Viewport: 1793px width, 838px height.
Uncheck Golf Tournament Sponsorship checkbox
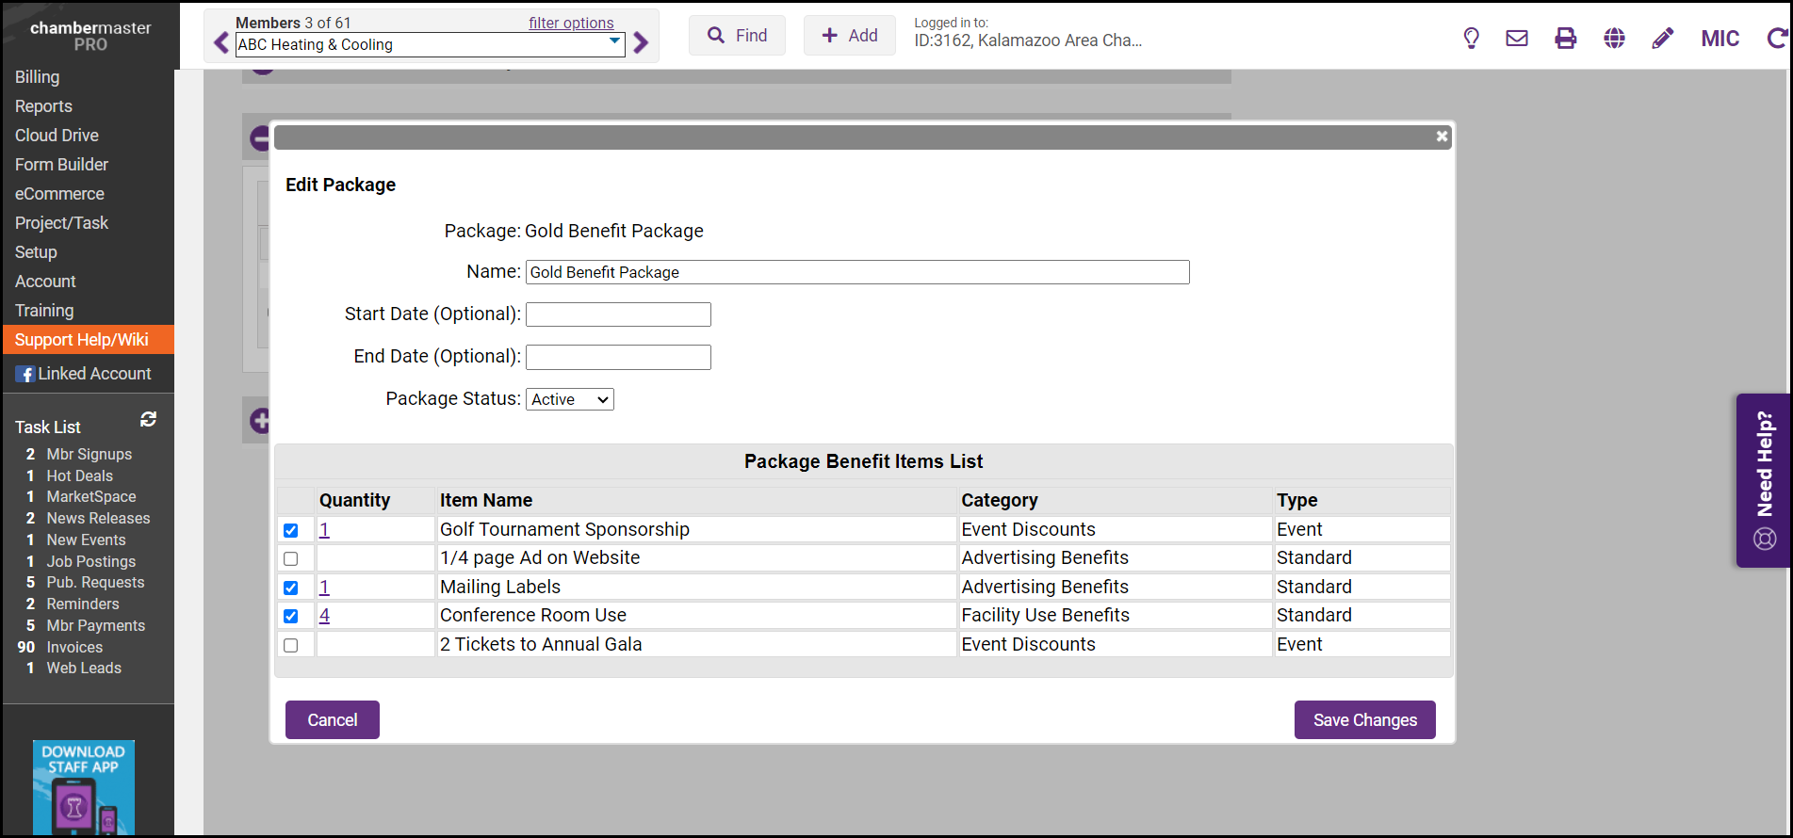pos(291,531)
